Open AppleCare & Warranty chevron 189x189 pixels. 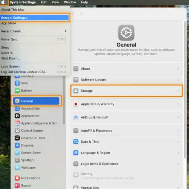tap(178, 104)
